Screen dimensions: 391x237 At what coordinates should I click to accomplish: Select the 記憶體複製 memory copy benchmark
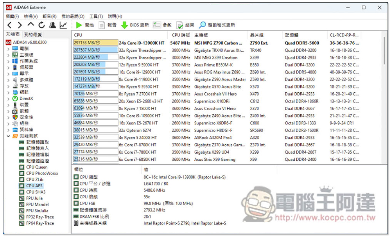pyautogui.click(x=34, y=154)
